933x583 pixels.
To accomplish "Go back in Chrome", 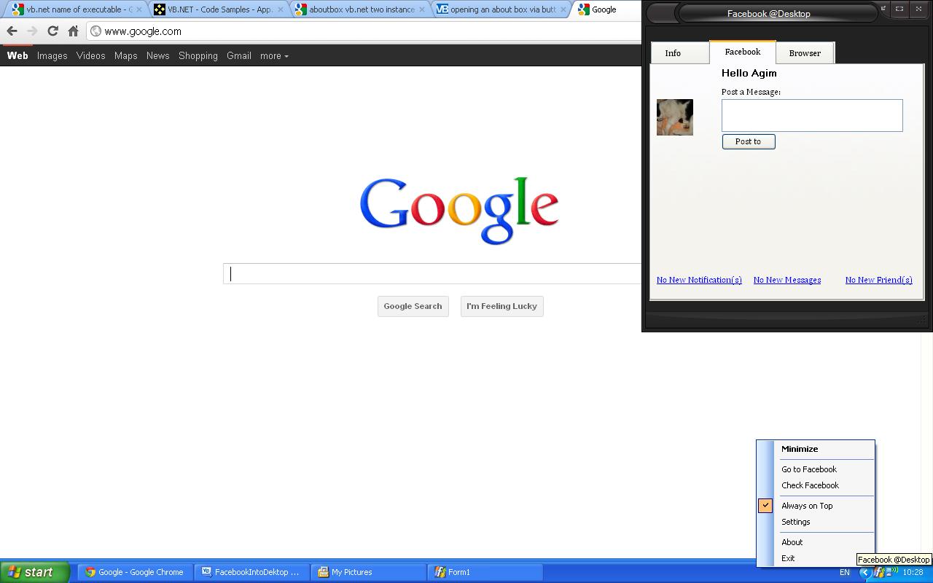I will tap(12, 31).
